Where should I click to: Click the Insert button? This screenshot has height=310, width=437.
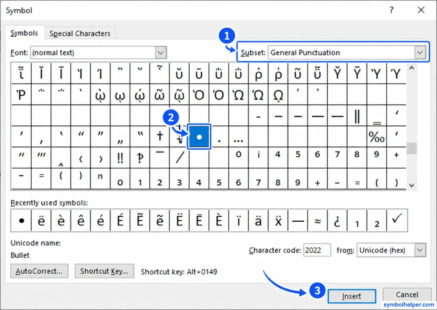tap(352, 296)
